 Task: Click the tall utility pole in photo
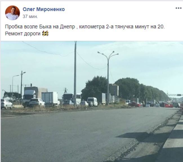(x=75, y=74)
